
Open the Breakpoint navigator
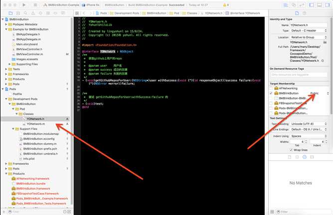tap(55, 13)
